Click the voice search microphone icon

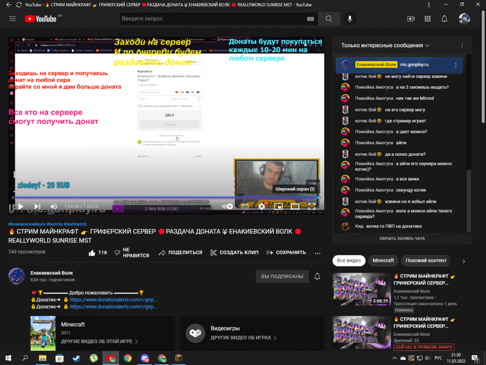(349, 18)
